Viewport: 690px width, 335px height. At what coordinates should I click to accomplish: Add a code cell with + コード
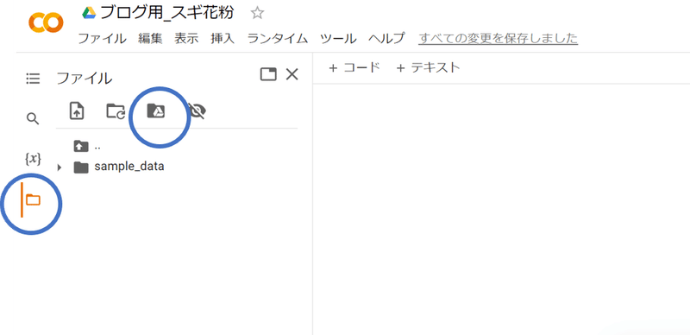coord(354,68)
